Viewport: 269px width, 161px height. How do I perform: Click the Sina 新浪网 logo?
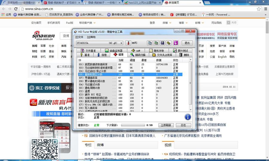(x=44, y=35)
